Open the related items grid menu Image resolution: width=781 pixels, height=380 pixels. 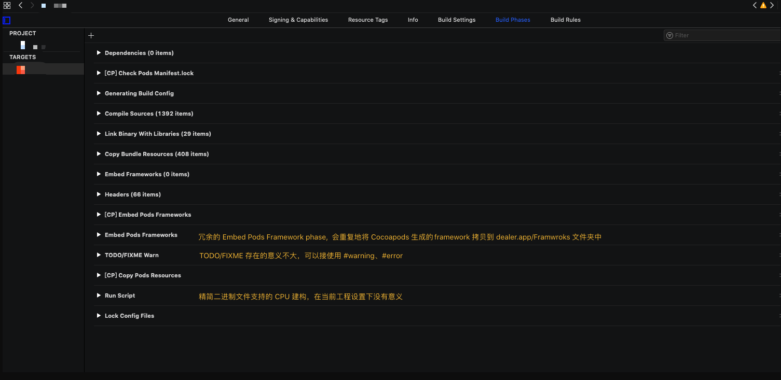click(x=7, y=5)
